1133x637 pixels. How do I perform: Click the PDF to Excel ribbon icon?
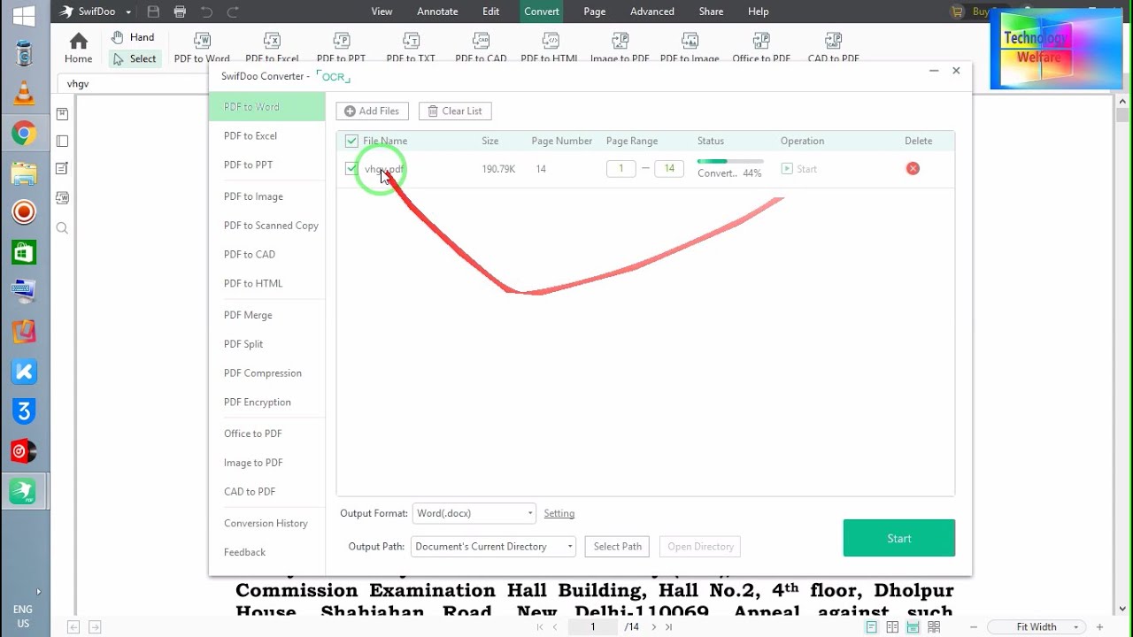[272, 42]
